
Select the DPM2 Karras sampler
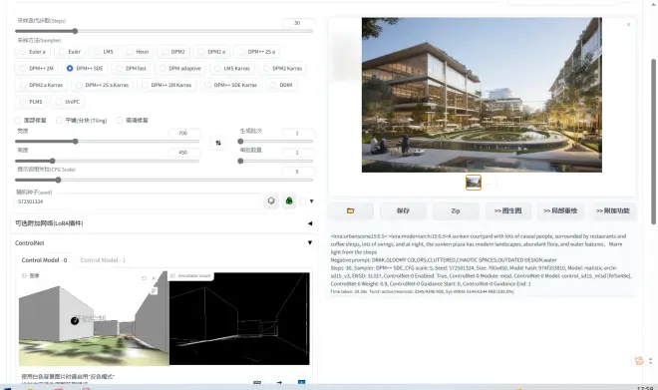click(x=283, y=68)
